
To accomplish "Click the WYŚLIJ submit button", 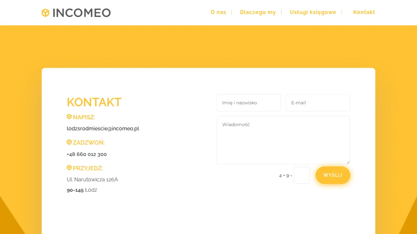I will (x=333, y=175).
